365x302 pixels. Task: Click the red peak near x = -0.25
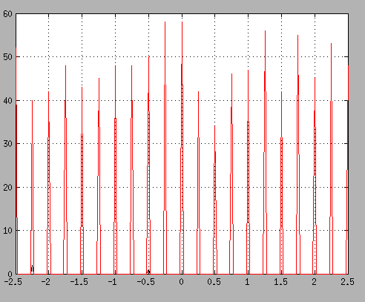click(165, 148)
